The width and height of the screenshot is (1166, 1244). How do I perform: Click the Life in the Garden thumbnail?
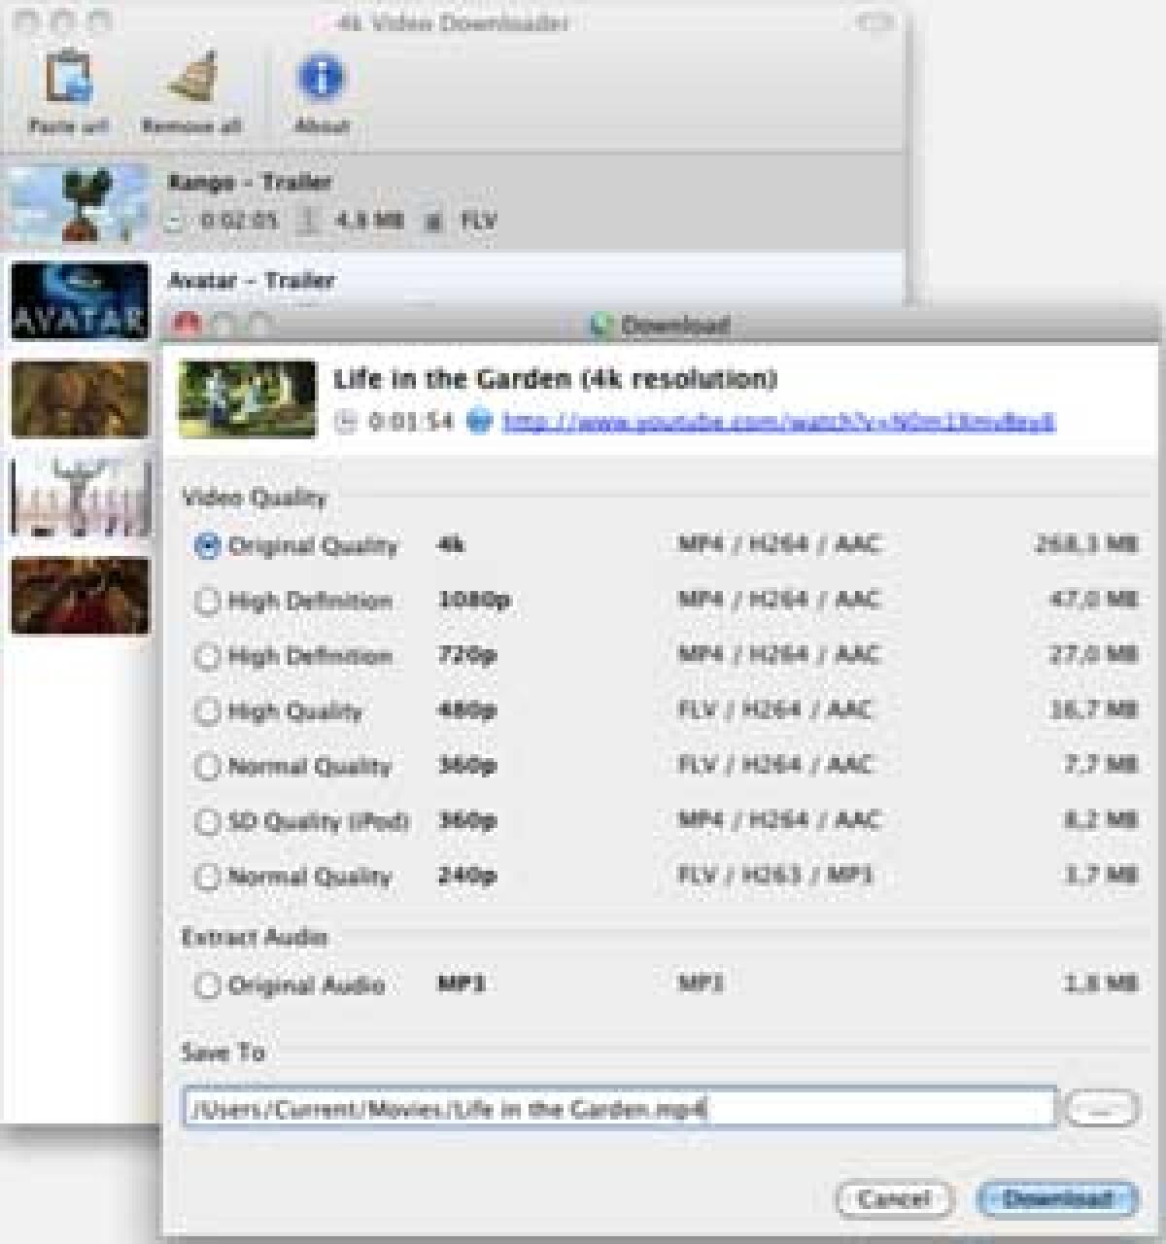point(248,398)
